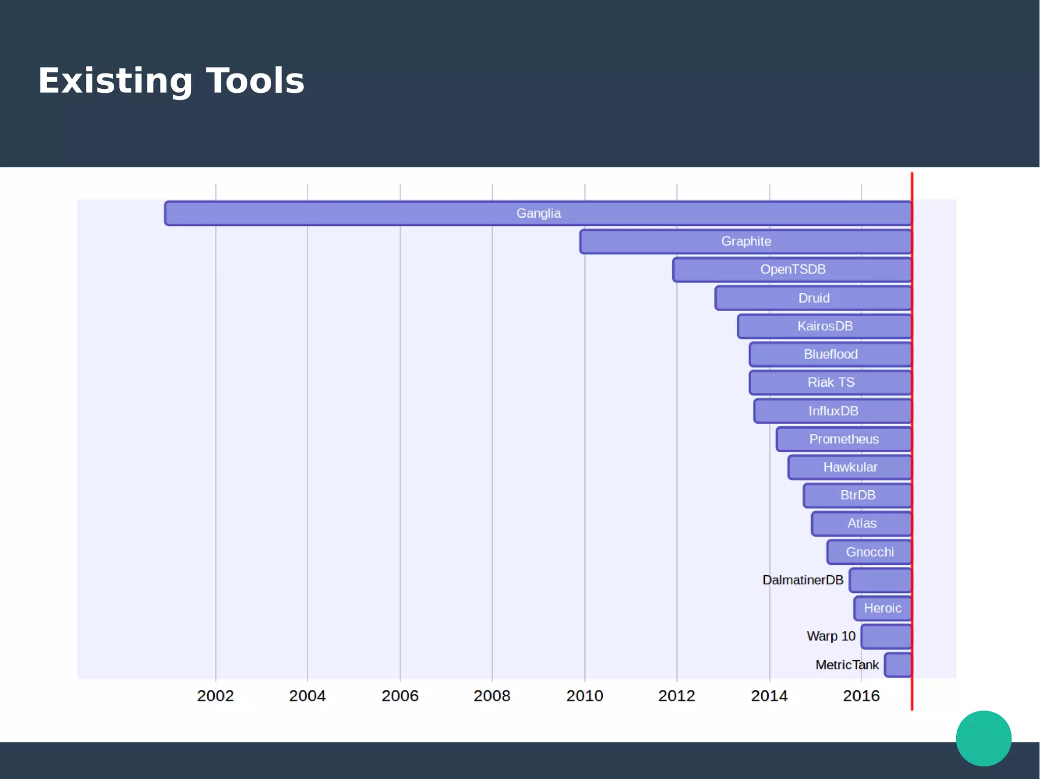
Task: Click the Prometheus bar
Action: 844,439
